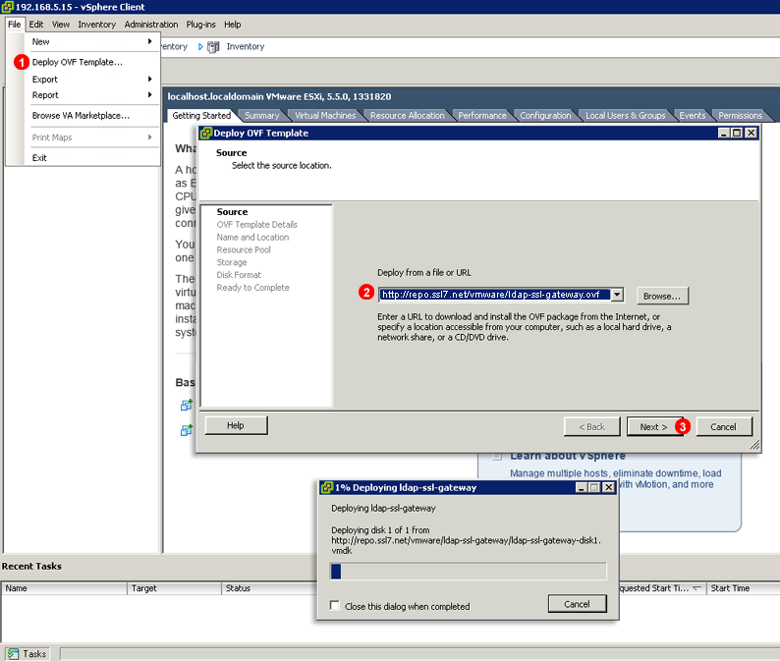
Task: Switch to the Resource Allocation tab
Action: pyautogui.click(x=408, y=115)
